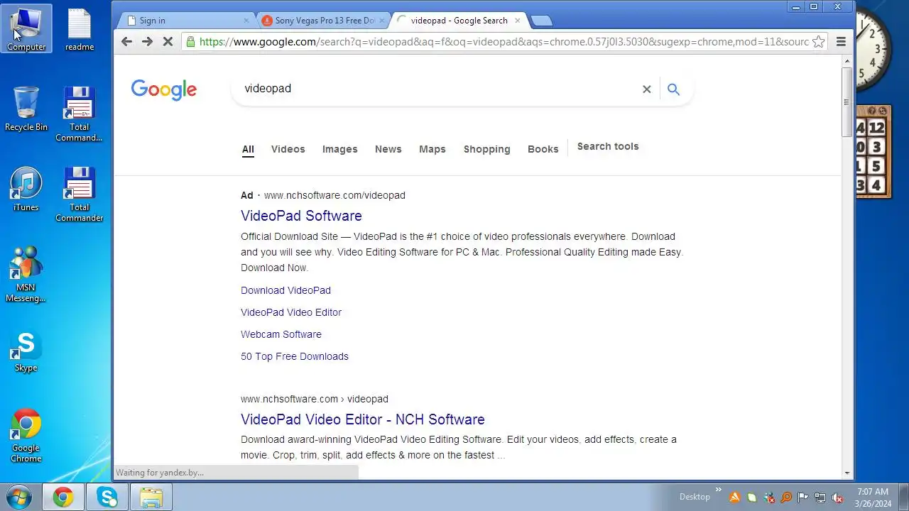This screenshot has width=909, height=511.
Task: Open Windows Explorer from the taskbar
Action: click(151, 497)
